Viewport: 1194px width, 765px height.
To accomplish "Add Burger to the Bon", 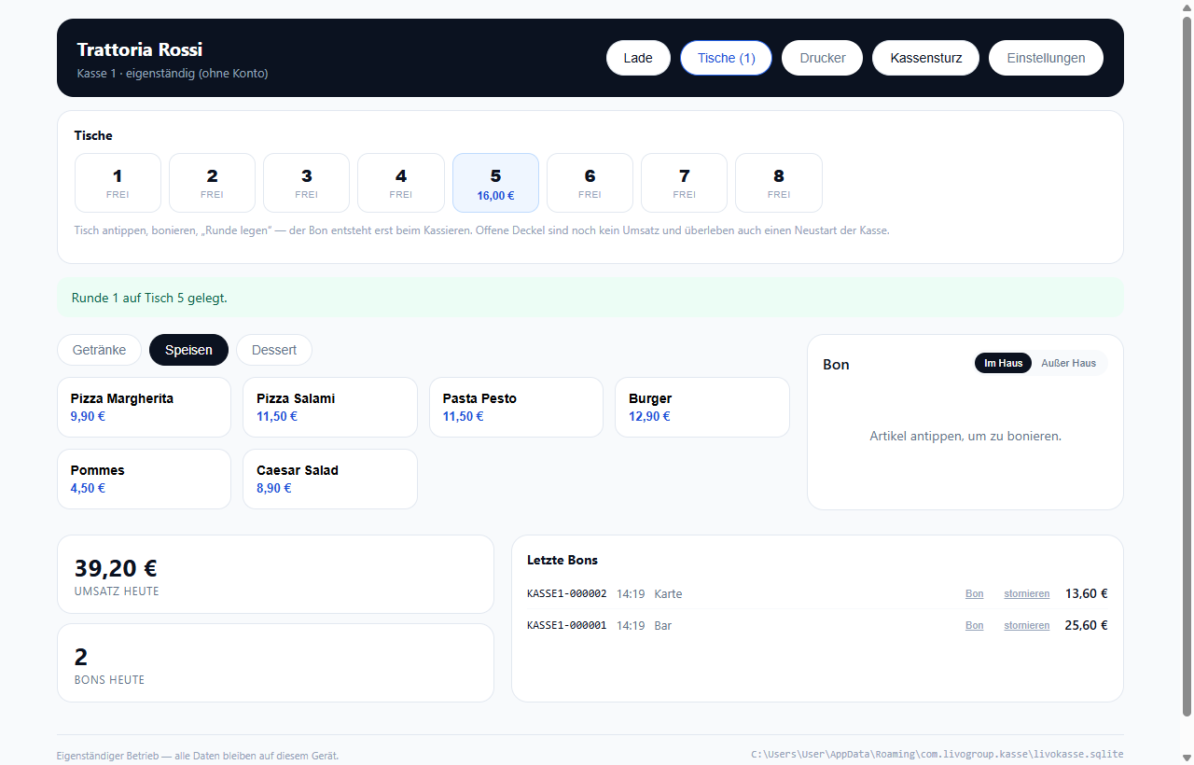I will [702, 407].
